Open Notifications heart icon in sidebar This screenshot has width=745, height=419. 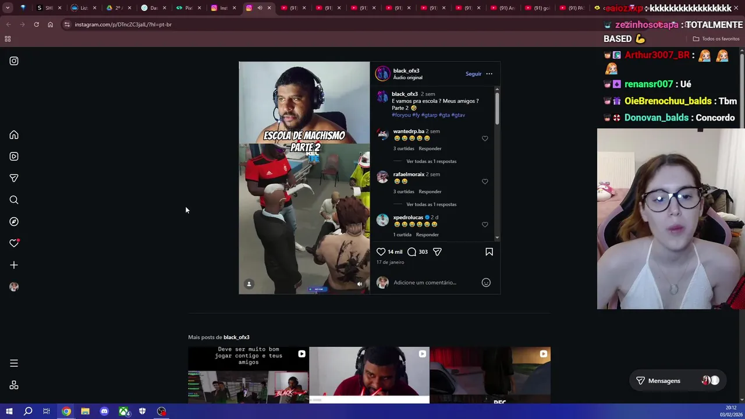click(14, 243)
